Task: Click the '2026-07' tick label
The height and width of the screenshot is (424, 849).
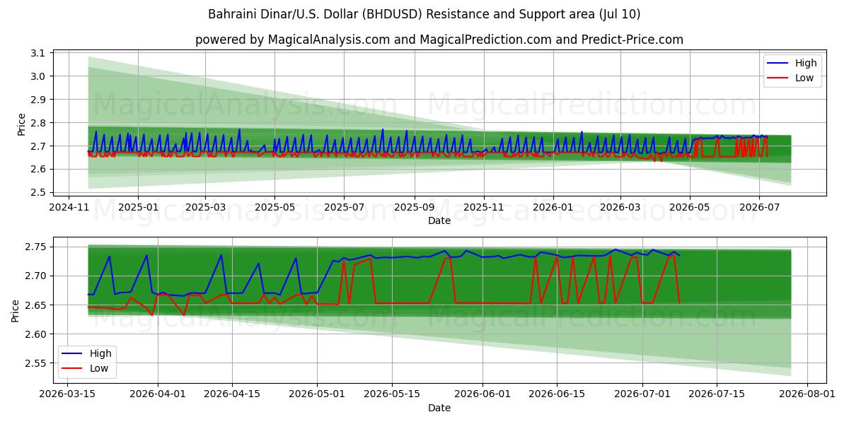Action: pyautogui.click(x=758, y=207)
